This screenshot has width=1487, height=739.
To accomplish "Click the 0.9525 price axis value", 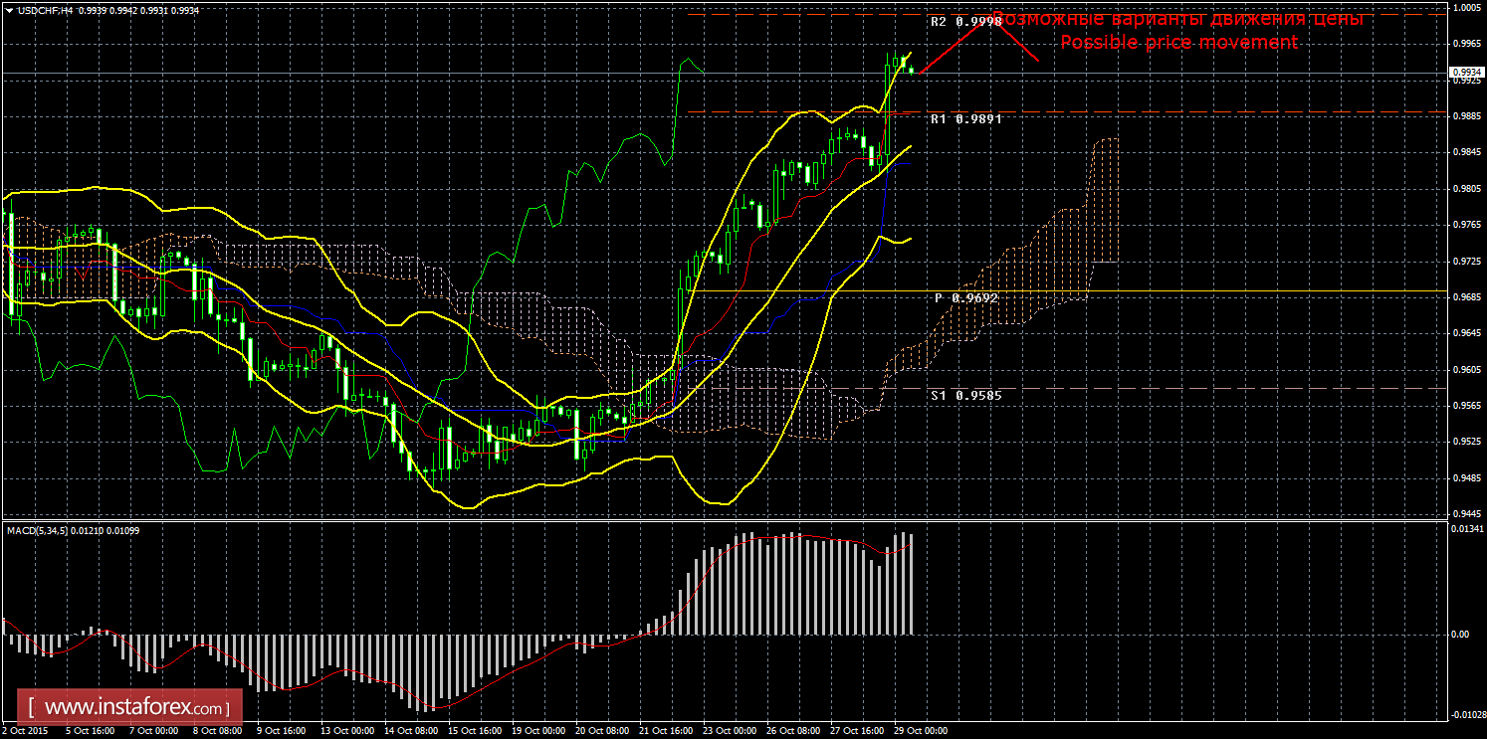I will click(x=1466, y=443).
